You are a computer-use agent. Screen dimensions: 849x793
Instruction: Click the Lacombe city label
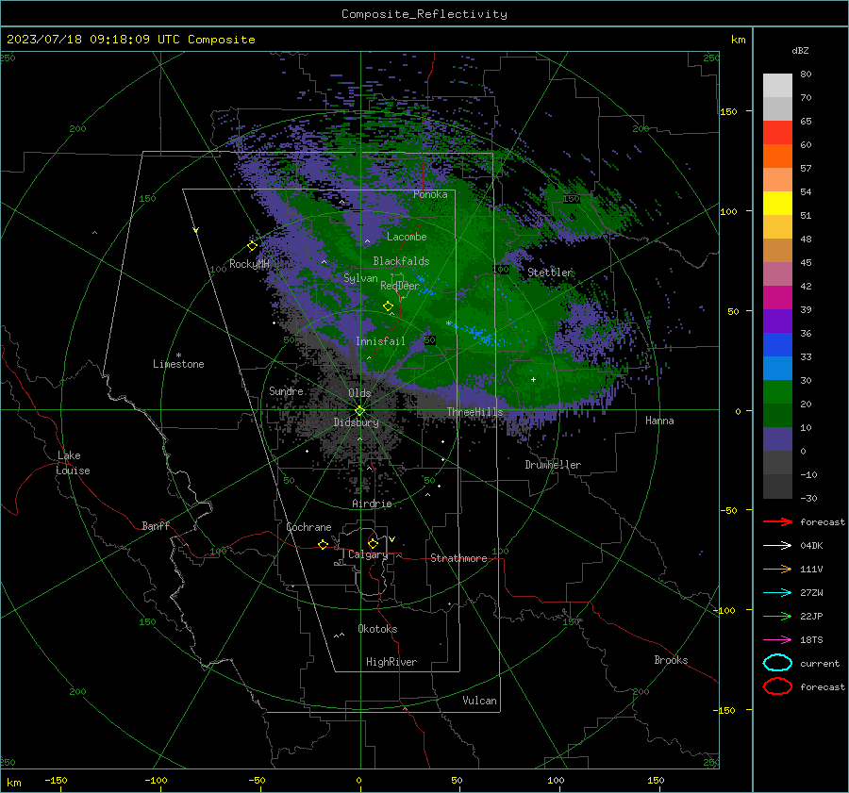(x=407, y=237)
